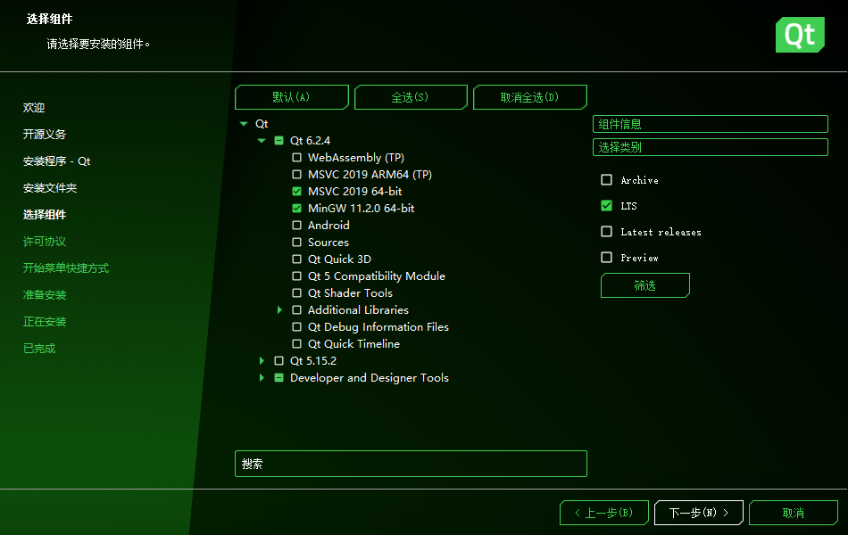Enable the Preview filter checkbox
Viewport: 848px width, 535px height.
pyautogui.click(x=607, y=258)
